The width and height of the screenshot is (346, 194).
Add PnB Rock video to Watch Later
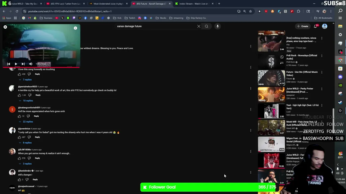coord(282,57)
